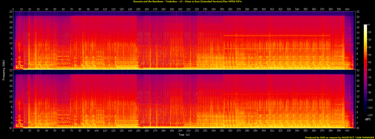Screen dimensions: 375x139
Task: Click the "-50" color scale label
Action: tap(370, 62)
